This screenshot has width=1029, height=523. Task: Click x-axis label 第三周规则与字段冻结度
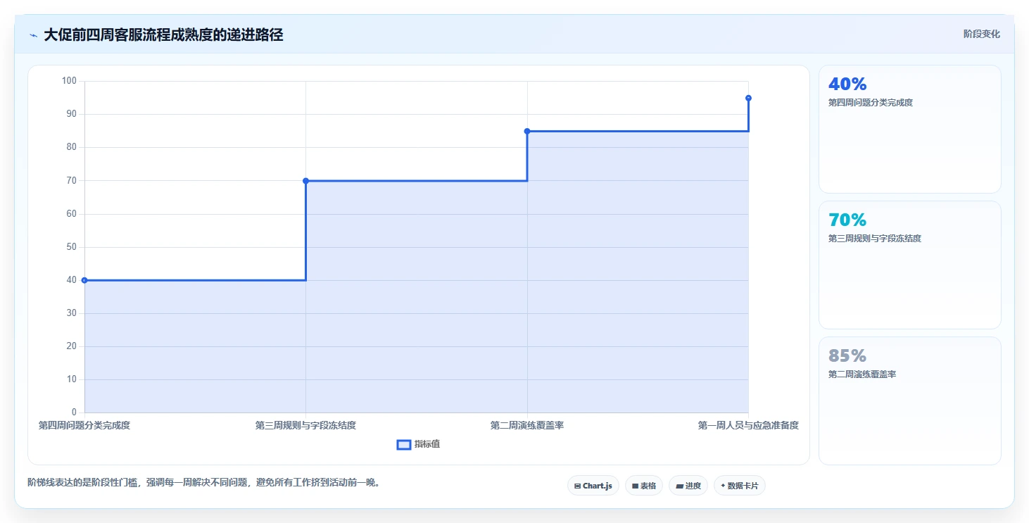pos(305,425)
